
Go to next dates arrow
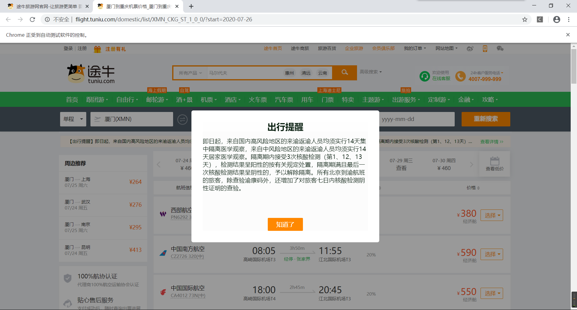(472, 164)
